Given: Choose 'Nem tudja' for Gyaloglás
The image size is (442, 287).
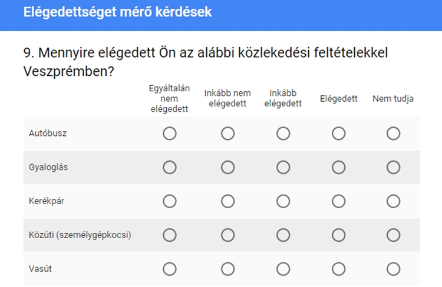Looking at the screenshot, I should pos(393,168).
